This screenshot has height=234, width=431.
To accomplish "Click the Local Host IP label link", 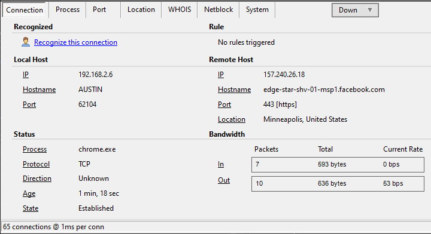I will 26,75.
